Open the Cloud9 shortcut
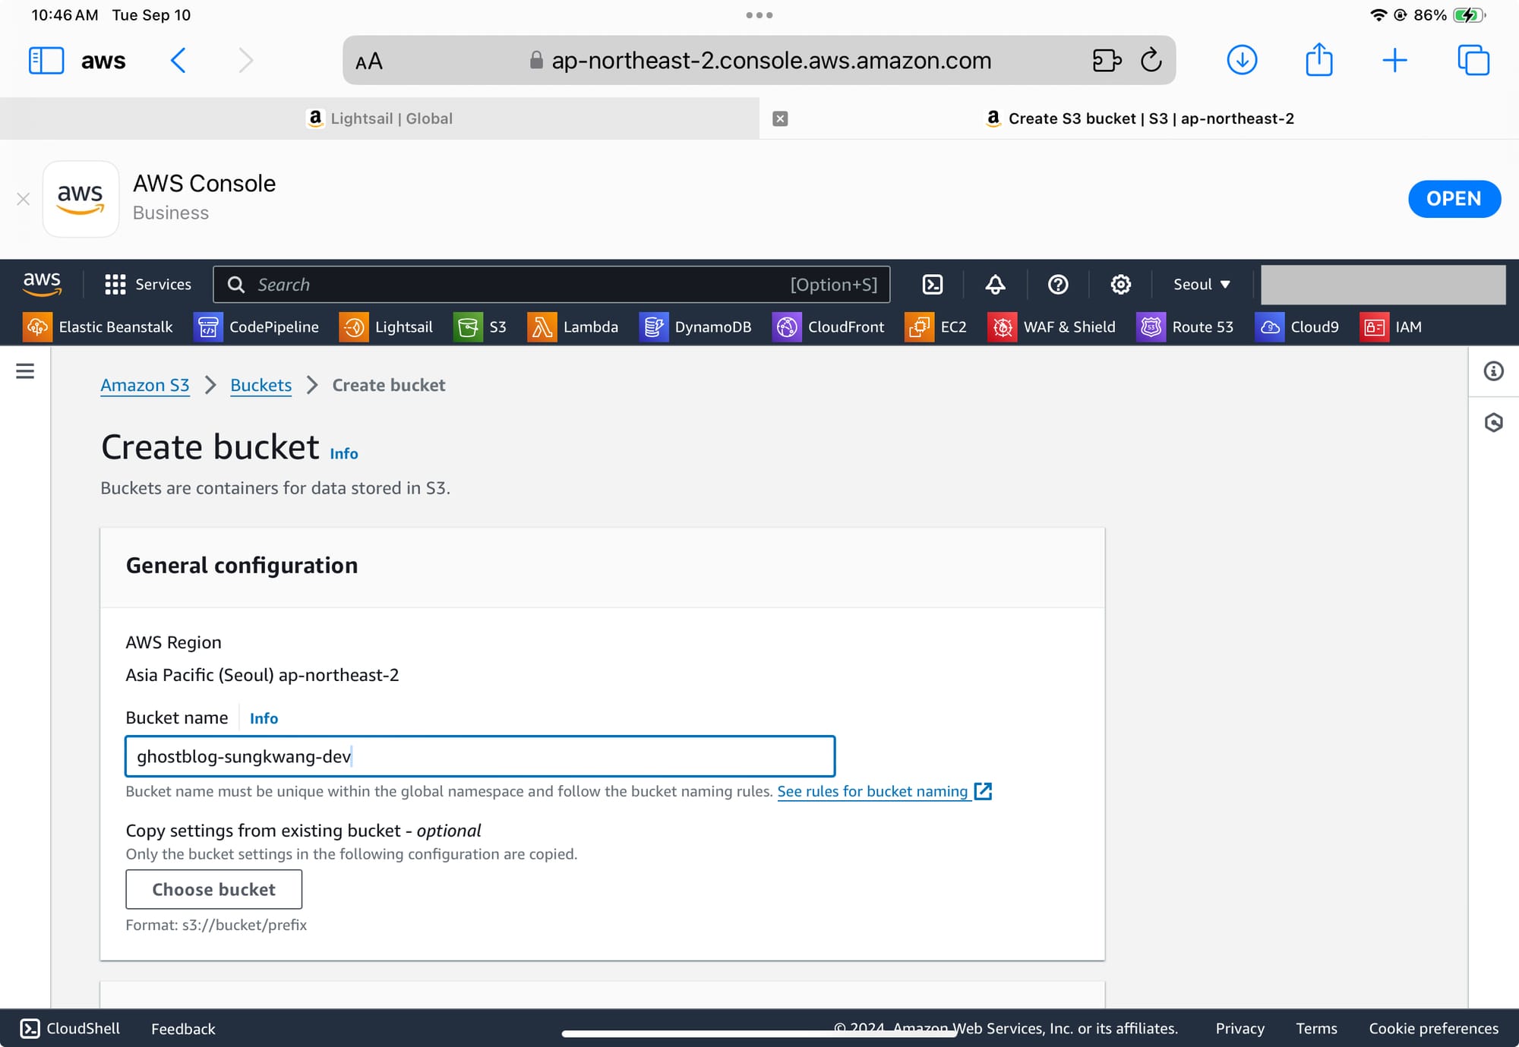This screenshot has width=1519, height=1047. coord(1297,327)
